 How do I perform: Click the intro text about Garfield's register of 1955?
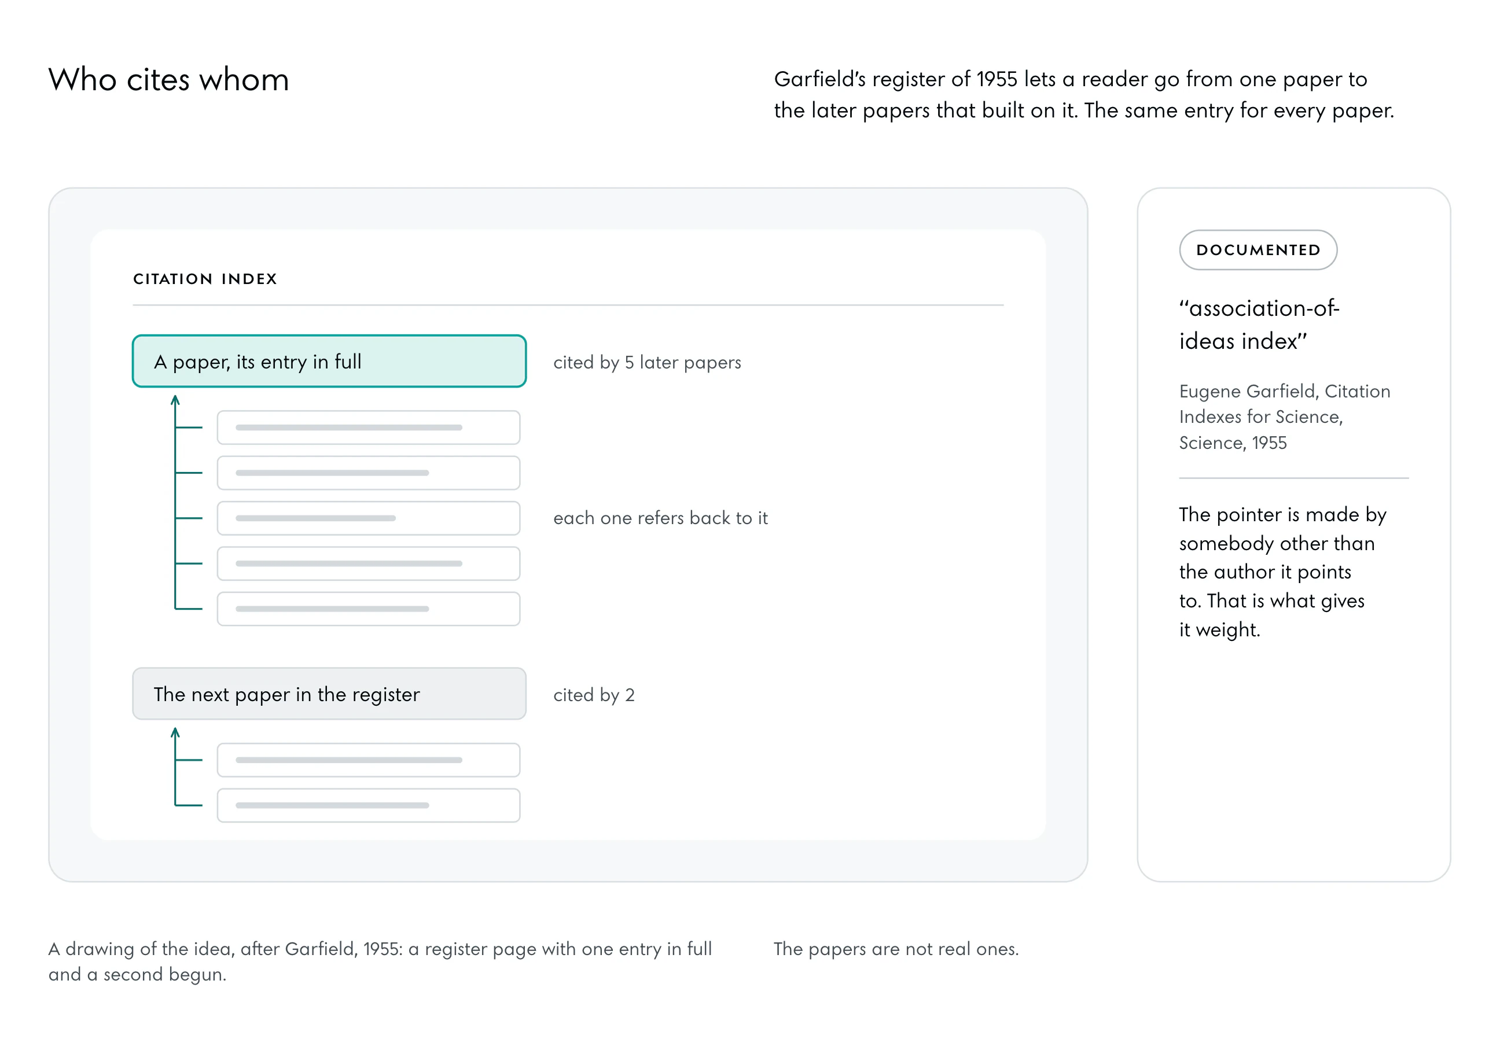point(1083,95)
